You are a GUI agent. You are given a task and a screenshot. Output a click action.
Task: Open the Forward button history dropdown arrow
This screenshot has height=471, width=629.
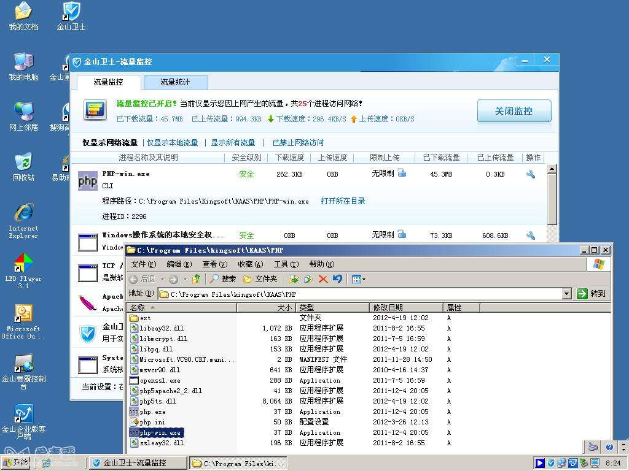pos(185,279)
